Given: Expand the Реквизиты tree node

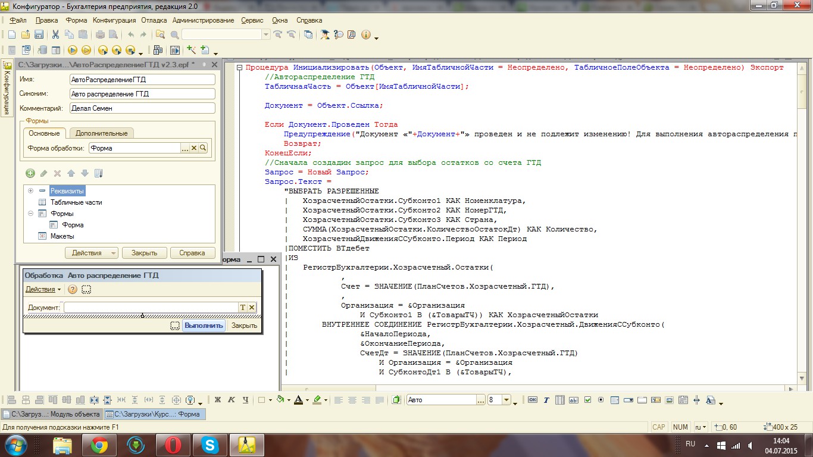Looking at the screenshot, I should pyautogui.click(x=30, y=190).
